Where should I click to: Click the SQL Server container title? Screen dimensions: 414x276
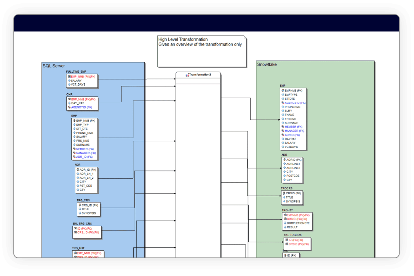tap(54, 66)
